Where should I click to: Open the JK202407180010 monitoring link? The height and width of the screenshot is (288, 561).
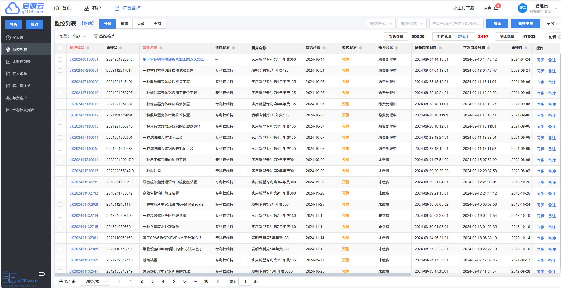tap(84, 93)
